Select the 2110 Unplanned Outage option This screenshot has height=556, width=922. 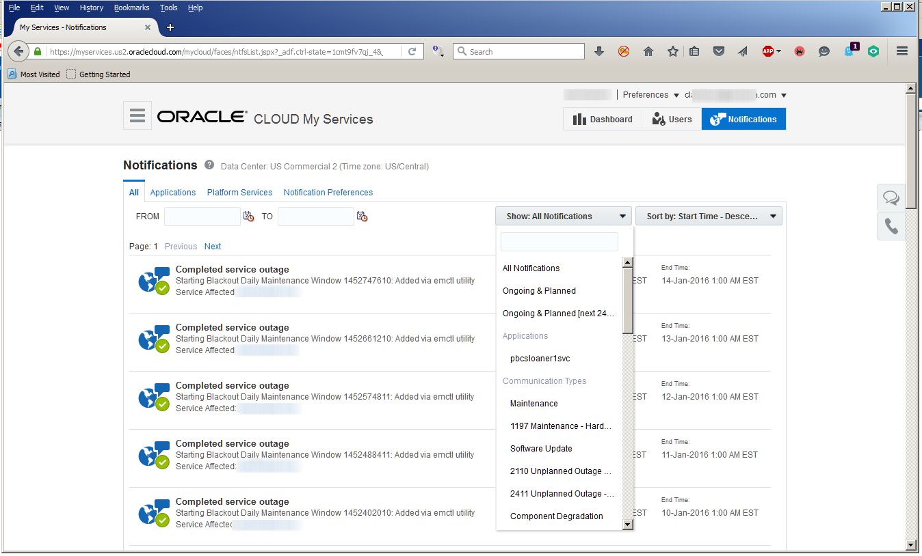[561, 471]
